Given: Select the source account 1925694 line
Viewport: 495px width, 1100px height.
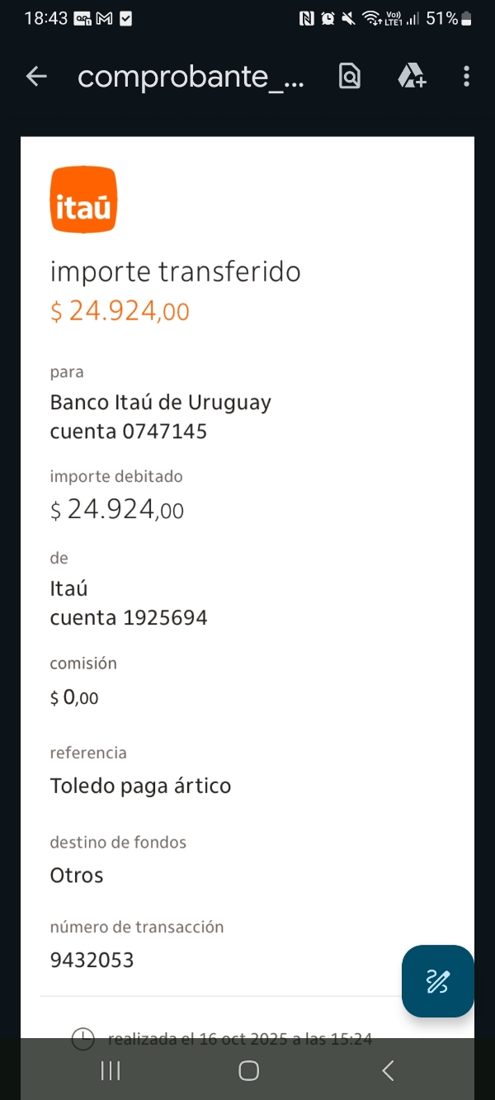Looking at the screenshot, I should [129, 617].
